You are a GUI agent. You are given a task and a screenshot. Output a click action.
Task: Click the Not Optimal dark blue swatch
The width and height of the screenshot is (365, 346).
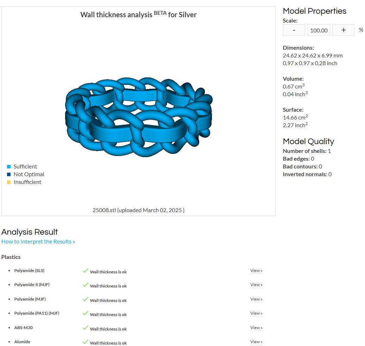pos(9,174)
